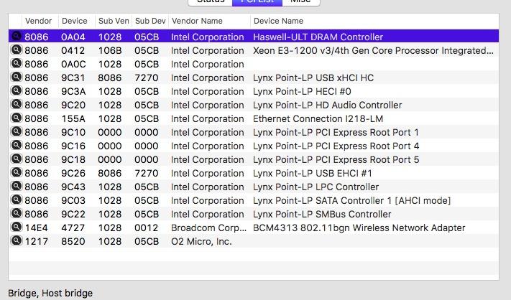Click the magnifier icon for Lynx Point-LP LPC Controller
The width and height of the screenshot is (511, 300).
[x=16, y=187]
